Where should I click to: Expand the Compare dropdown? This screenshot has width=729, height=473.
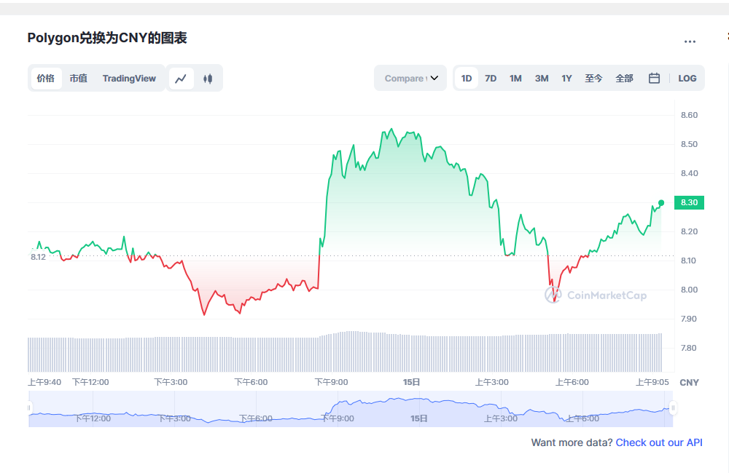(410, 79)
